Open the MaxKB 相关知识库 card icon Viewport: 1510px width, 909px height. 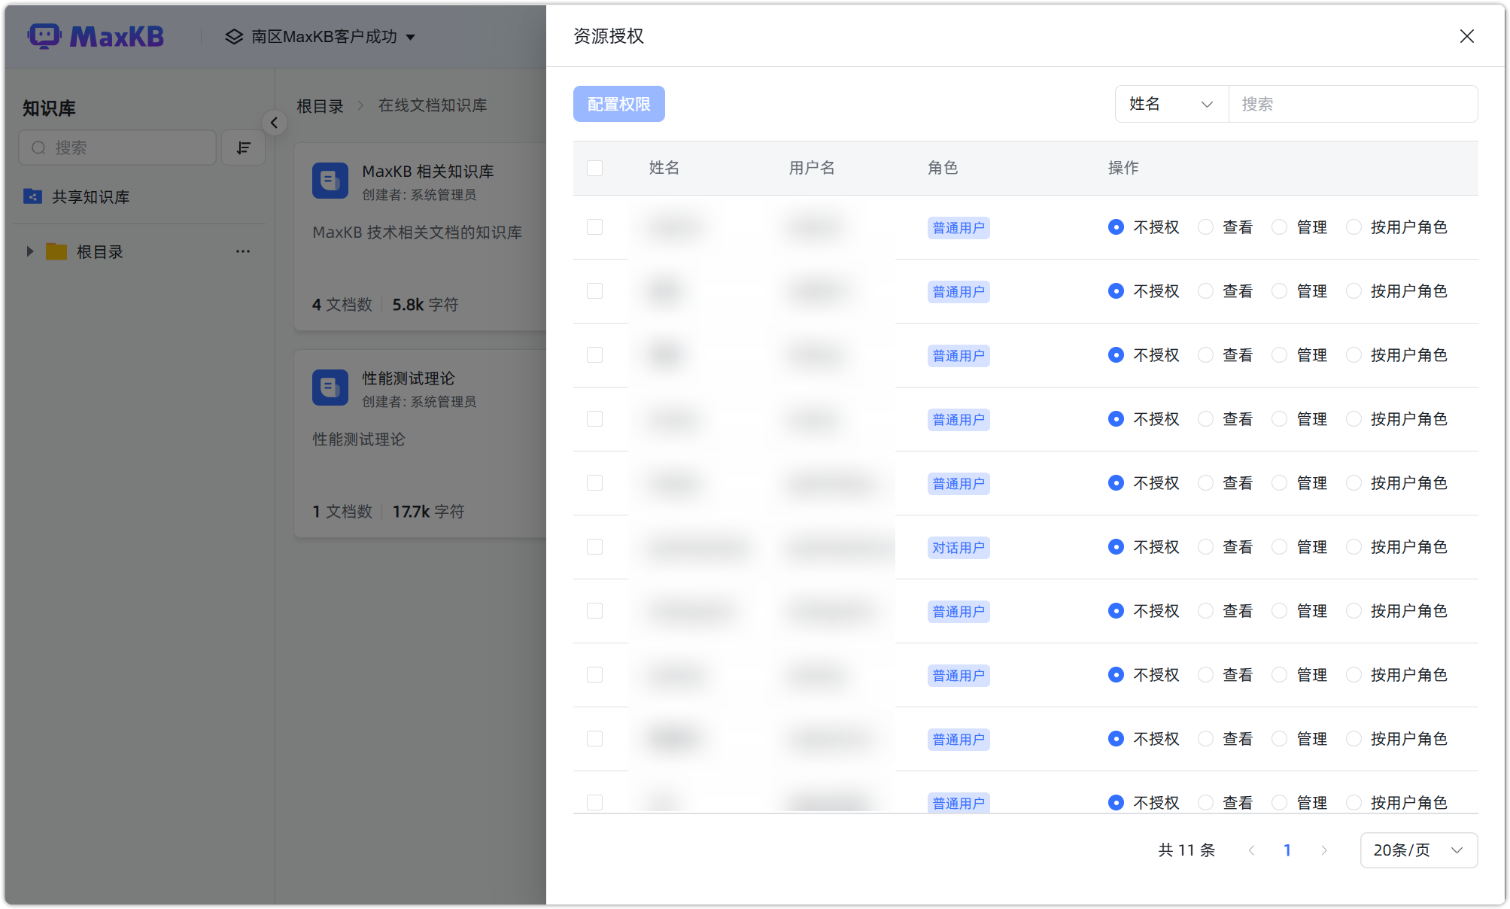click(x=330, y=181)
